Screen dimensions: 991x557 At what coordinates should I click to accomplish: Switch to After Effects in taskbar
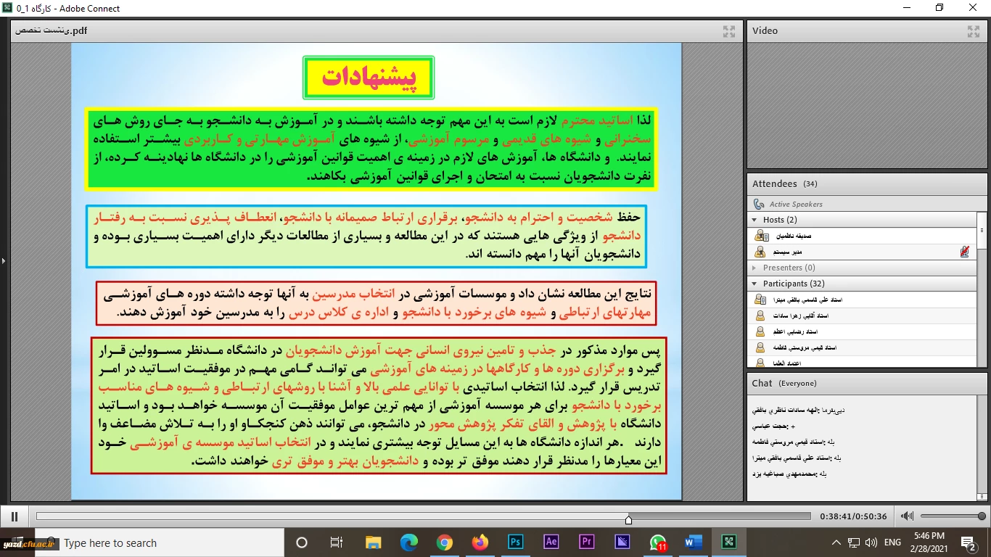[x=551, y=542]
